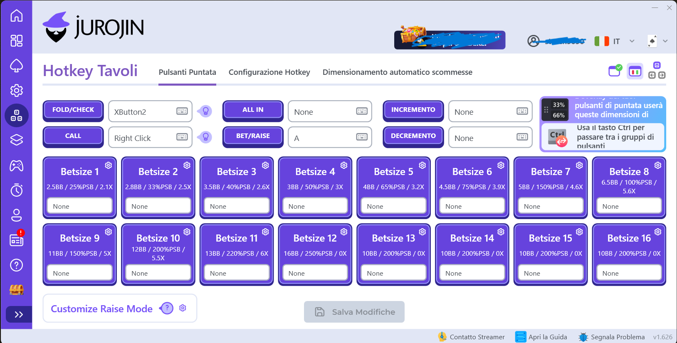Image resolution: width=677 pixels, height=343 pixels.
Task: Expand the IT language dropdown
Action: click(632, 41)
